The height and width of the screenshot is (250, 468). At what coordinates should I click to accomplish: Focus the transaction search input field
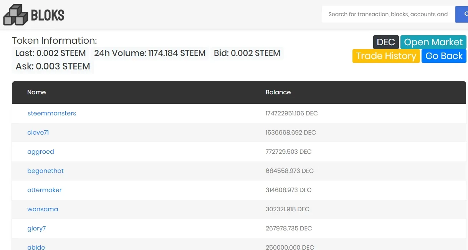pyautogui.click(x=388, y=14)
